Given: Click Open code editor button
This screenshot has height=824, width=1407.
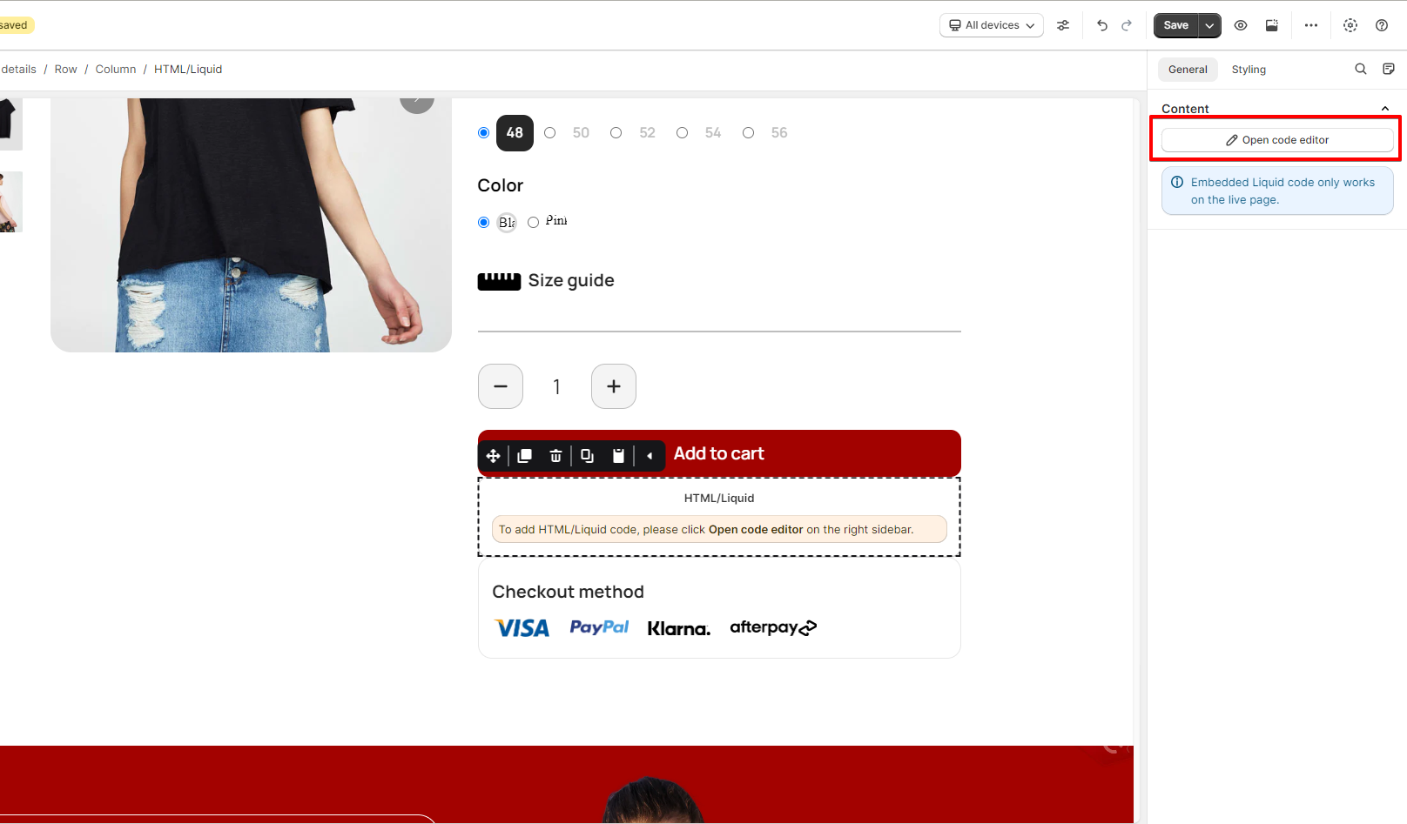Looking at the screenshot, I should (x=1277, y=140).
